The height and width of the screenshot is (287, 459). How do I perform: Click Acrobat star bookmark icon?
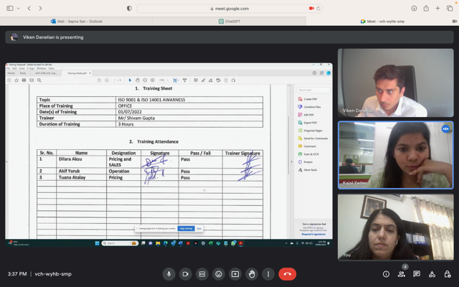[x=16, y=80]
